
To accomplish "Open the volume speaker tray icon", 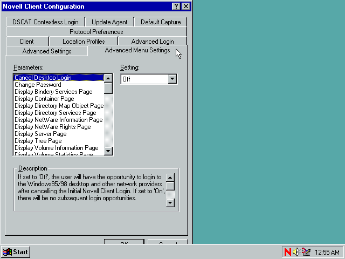I will [x=296, y=252].
